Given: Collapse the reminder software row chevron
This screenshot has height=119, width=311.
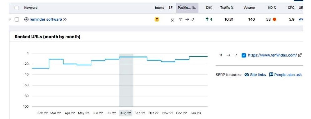Looking at the screenshot, I should click(x=10, y=20).
